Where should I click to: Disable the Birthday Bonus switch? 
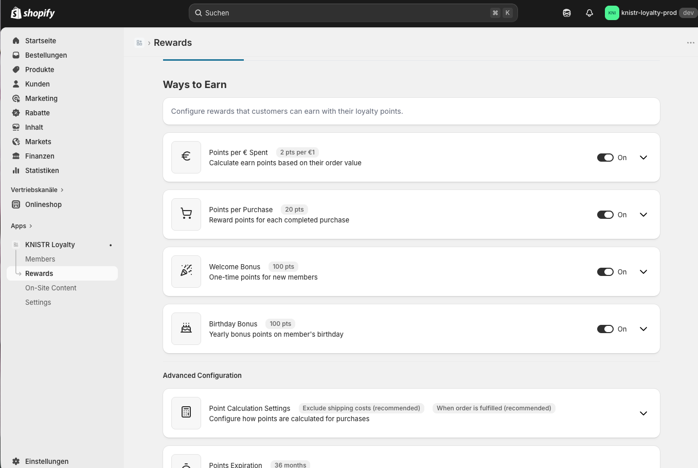click(605, 329)
